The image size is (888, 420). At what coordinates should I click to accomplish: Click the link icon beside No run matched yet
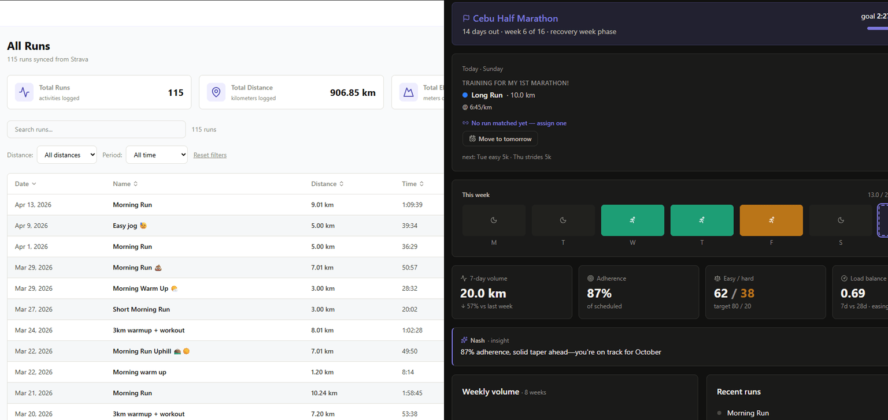click(466, 123)
